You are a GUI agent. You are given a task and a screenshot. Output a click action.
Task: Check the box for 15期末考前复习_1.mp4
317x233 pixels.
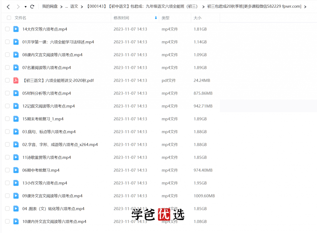pos(7,119)
